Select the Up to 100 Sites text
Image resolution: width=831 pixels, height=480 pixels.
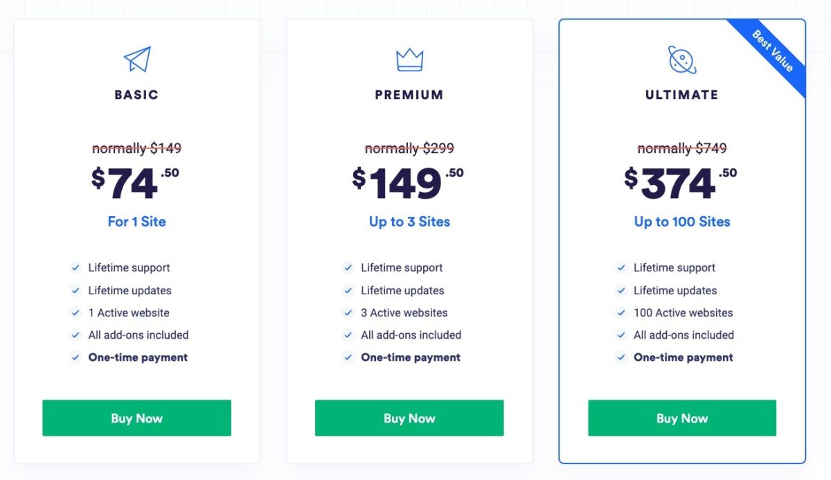(x=682, y=222)
